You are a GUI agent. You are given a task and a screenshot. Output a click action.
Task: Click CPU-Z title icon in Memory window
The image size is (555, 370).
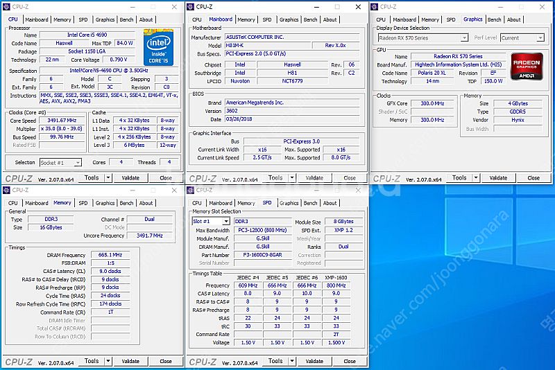(6, 190)
